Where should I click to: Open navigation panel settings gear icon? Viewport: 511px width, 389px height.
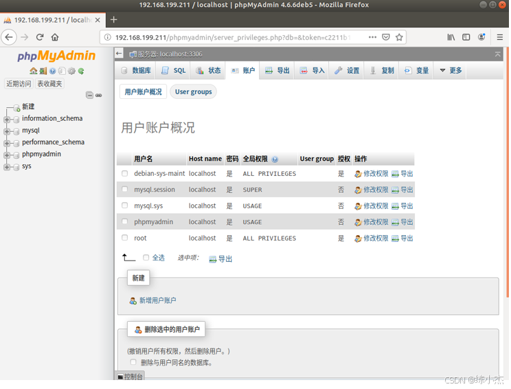pyautogui.click(x=71, y=71)
